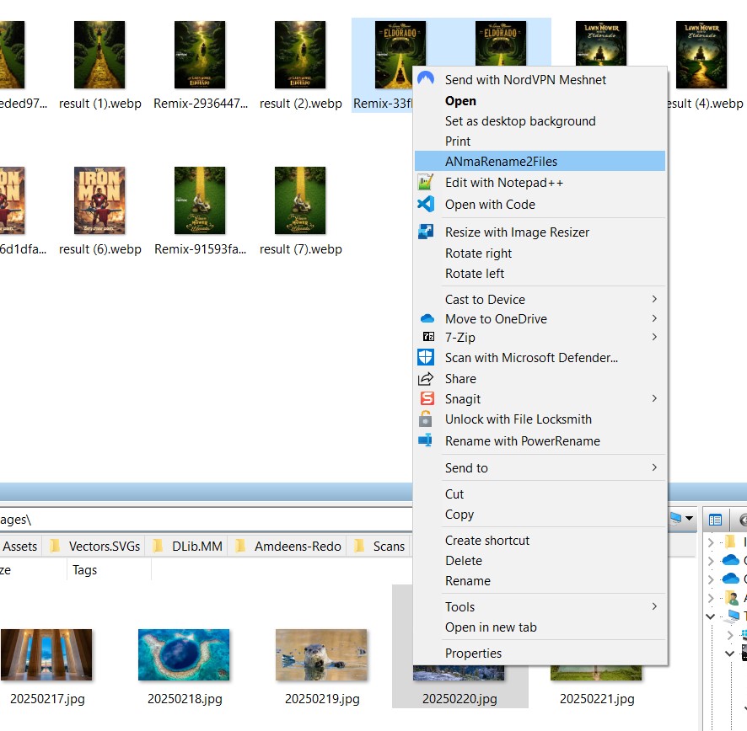Viewport: 747px width, 731px height.
Task: Choose Rotate right from context menu
Action: pyautogui.click(x=479, y=253)
